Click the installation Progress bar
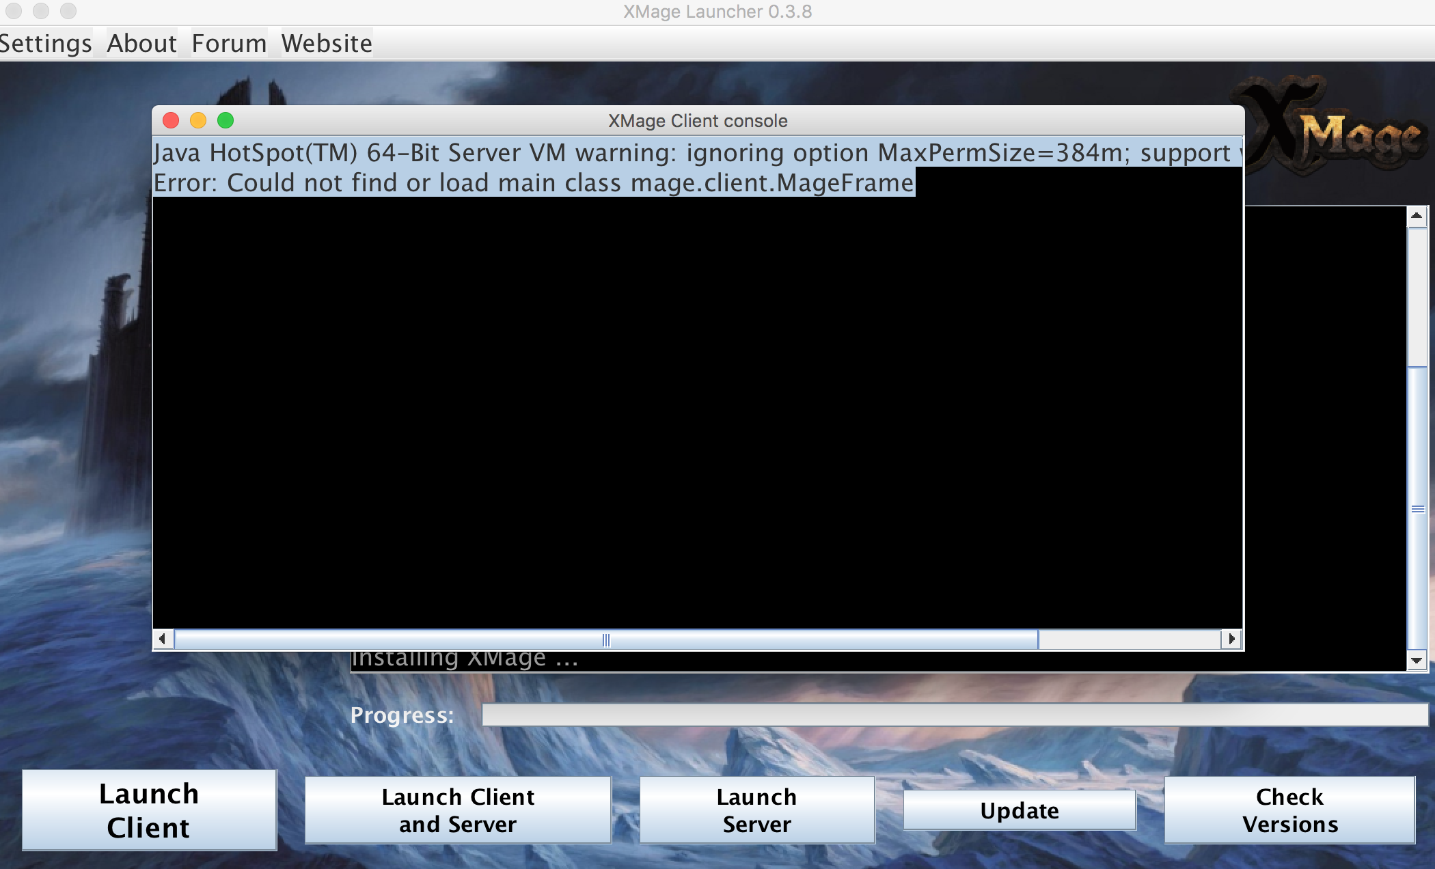The image size is (1435, 869). (x=954, y=715)
